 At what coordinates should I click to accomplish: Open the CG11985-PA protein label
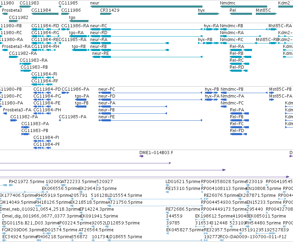click(73, 117)
